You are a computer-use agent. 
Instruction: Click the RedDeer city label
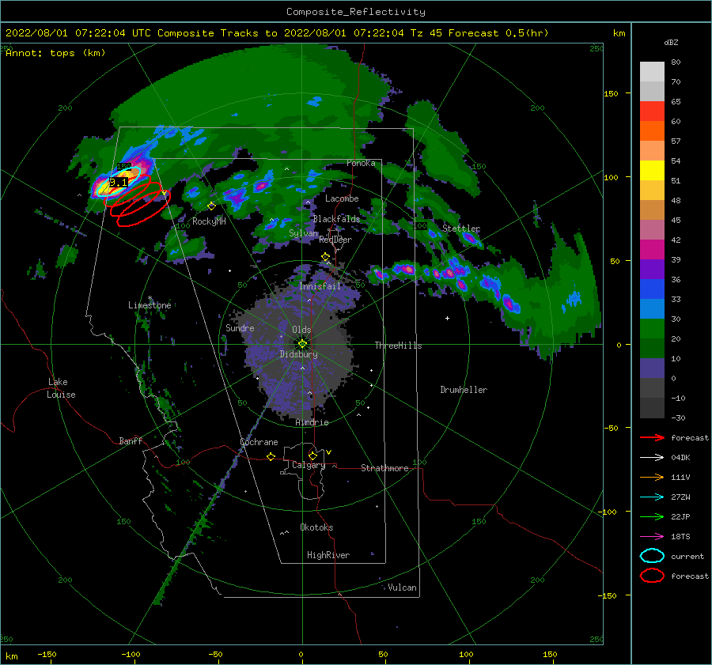coord(335,240)
